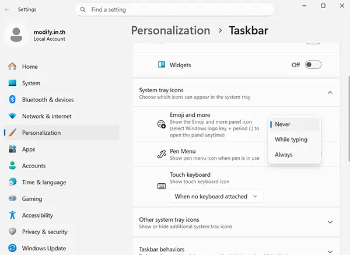Image resolution: width=350 pixels, height=255 pixels.
Task: Click the 'Find a setting' search box
Action: tap(174, 9)
